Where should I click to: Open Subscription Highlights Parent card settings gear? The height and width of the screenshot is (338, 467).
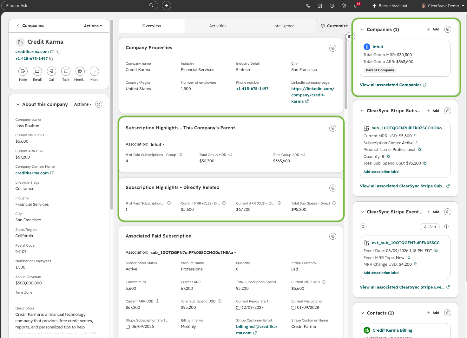(x=333, y=128)
